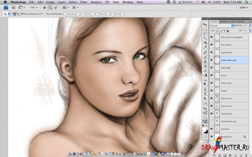Enable Zoom All Windows checkbox
252x157 pixels.
pos(45,14)
